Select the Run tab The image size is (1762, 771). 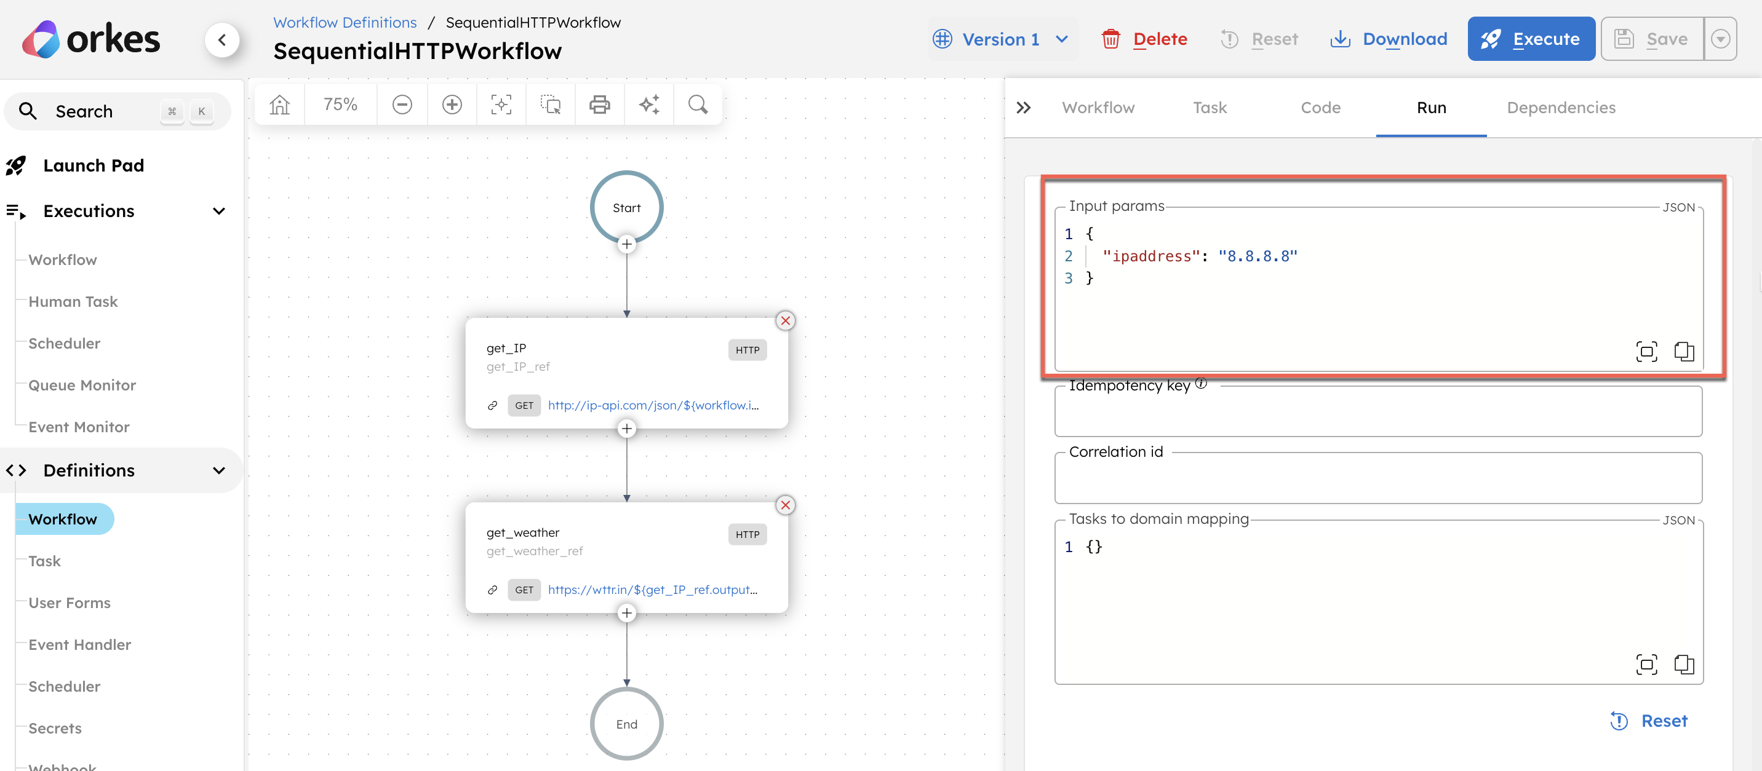pyautogui.click(x=1431, y=108)
